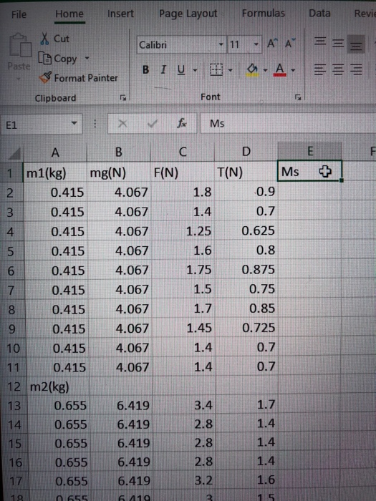Toggle Underline formatting
Image resolution: width=376 pixels, height=501 pixels.
[181, 69]
